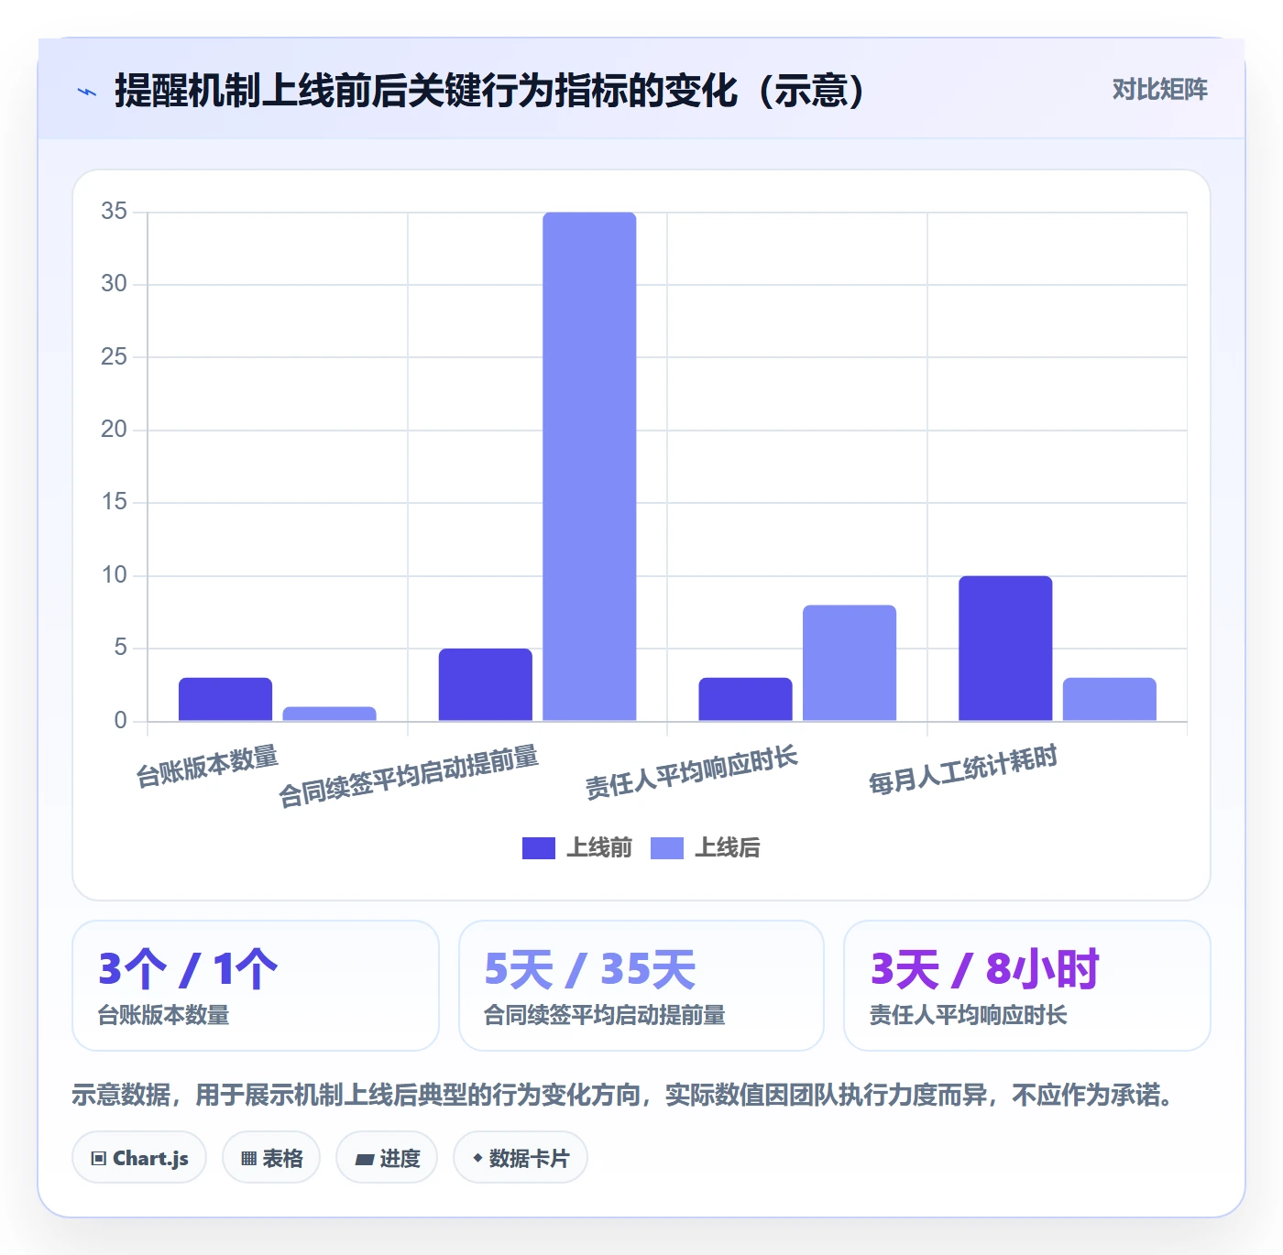Click the 上线后 bar for 责任人平均响应时长
This screenshot has height=1255, width=1283.
pyautogui.click(x=850, y=663)
